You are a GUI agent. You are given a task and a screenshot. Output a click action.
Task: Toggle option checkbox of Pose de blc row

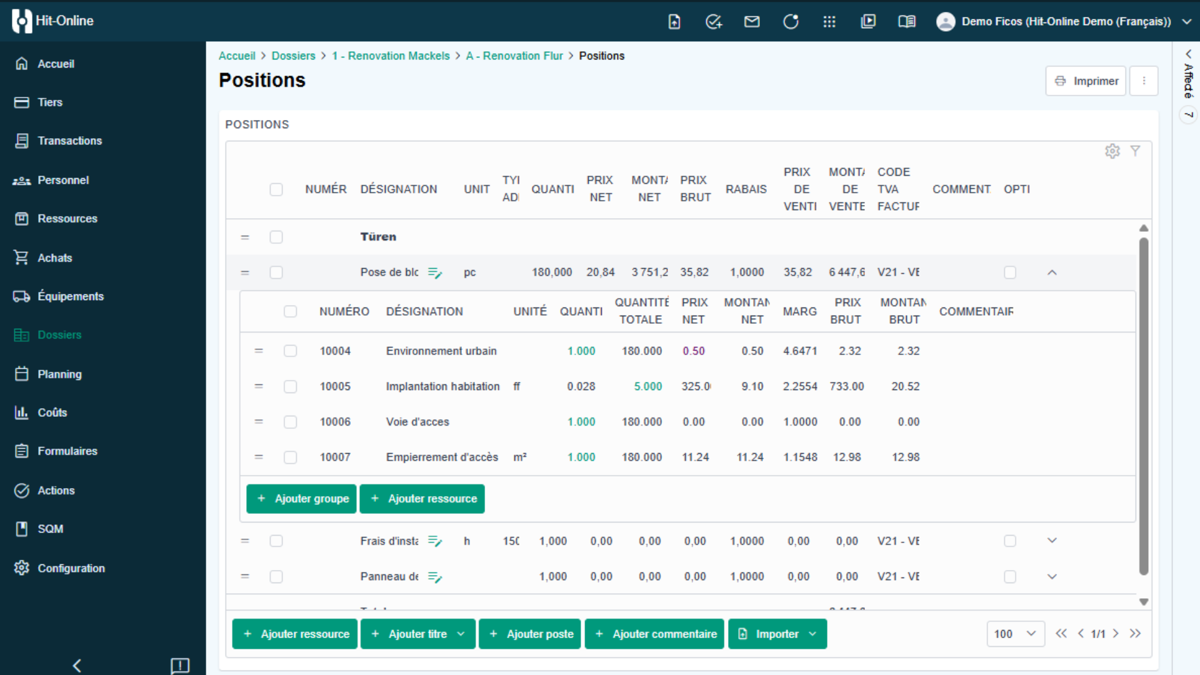coord(1010,272)
